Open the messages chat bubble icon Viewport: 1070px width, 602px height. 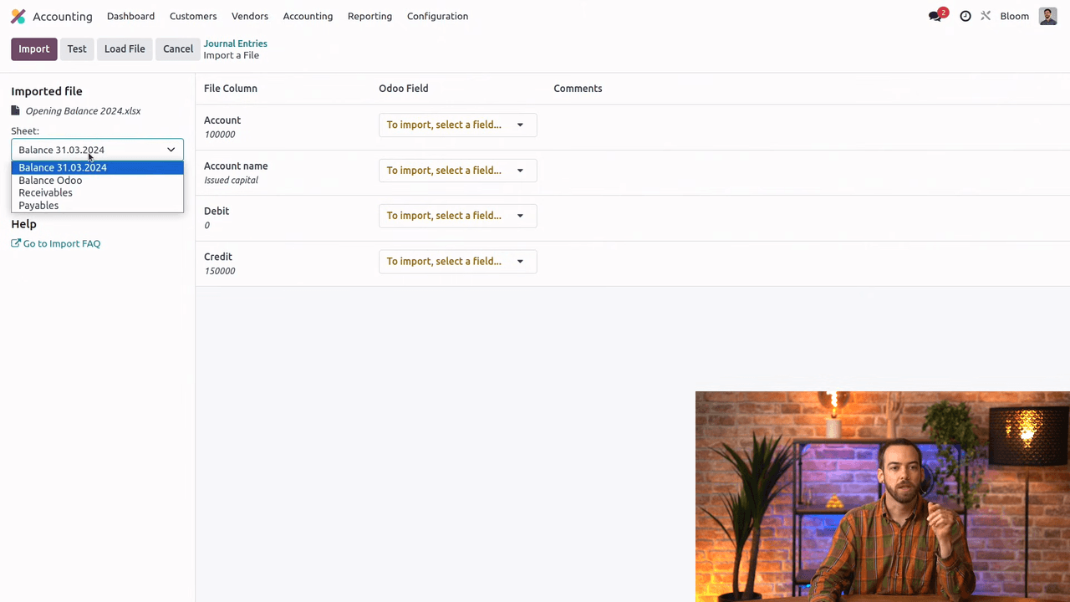(x=935, y=17)
